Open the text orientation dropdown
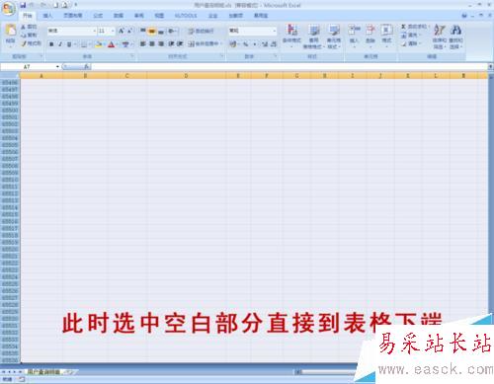The height and width of the screenshot is (384, 494). 173,31
